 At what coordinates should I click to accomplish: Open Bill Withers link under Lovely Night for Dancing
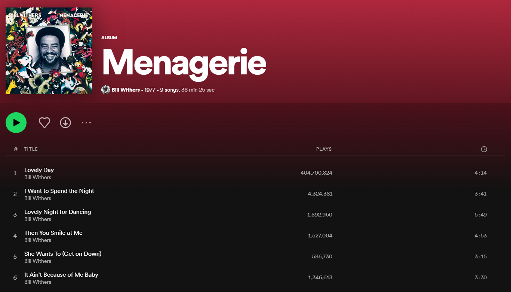pos(38,219)
